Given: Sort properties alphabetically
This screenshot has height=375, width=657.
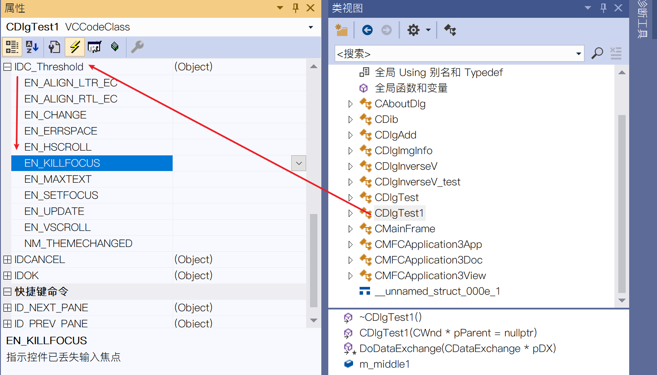Looking at the screenshot, I should tap(32, 47).
